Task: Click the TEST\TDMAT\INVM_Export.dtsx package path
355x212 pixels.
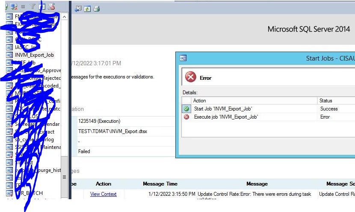Action: (112, 131)
